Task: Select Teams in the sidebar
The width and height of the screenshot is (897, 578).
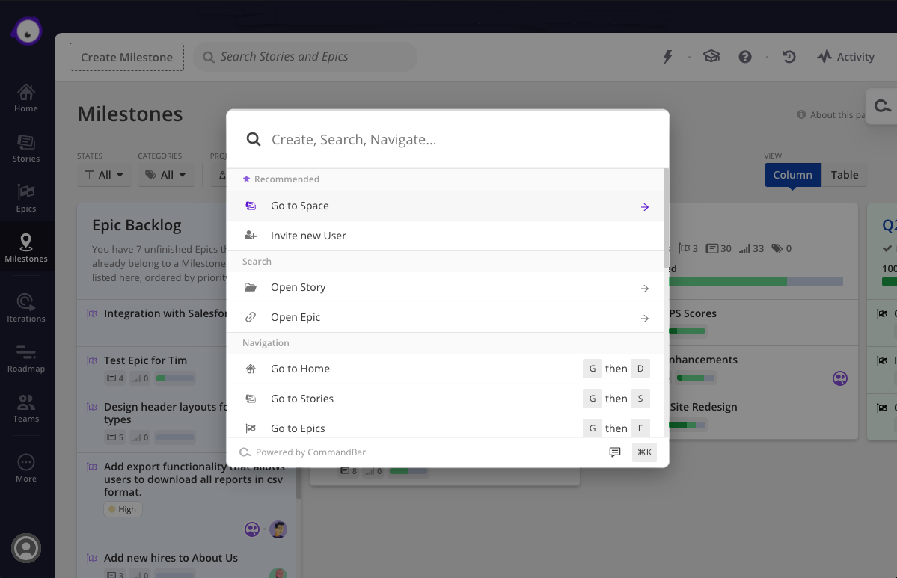Action: coord(25,408)
